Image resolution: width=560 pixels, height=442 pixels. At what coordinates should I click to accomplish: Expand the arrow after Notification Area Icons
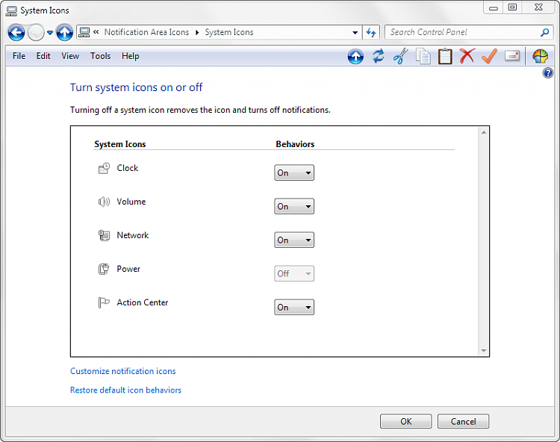coord(197,33)
